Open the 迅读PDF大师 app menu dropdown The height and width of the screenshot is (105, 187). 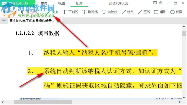coord(34,3)
